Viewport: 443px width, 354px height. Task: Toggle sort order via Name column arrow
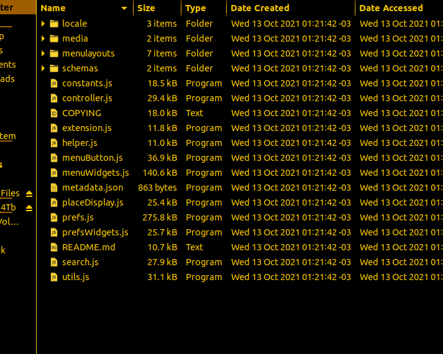125,8
